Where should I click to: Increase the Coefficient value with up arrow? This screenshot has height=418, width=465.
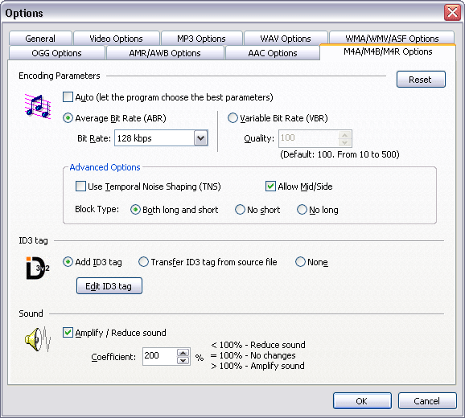pyautogui.click(x=183, y=353)
